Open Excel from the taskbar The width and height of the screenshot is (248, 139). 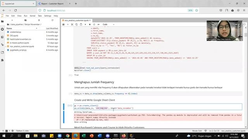coord(84,136)
